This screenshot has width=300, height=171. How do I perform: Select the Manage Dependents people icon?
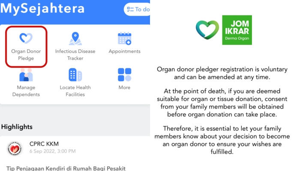click(x=26, y=75)
